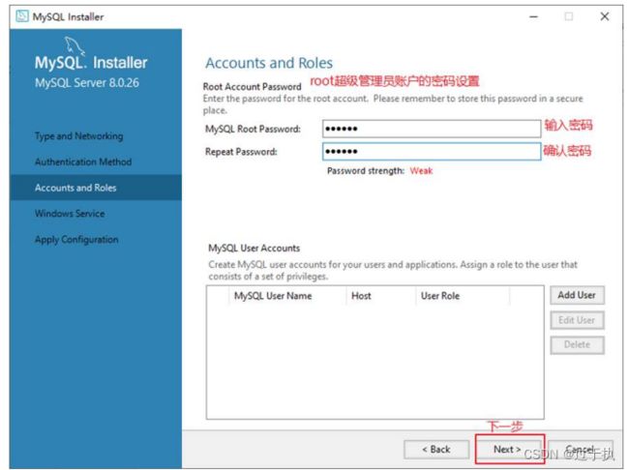The image size is (629, 470).
Task: Click the MySQL User Accounts label
Action: tap(254, 249)
